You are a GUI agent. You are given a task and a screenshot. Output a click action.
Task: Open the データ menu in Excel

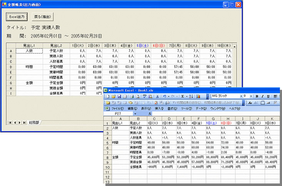click(201, 109)
